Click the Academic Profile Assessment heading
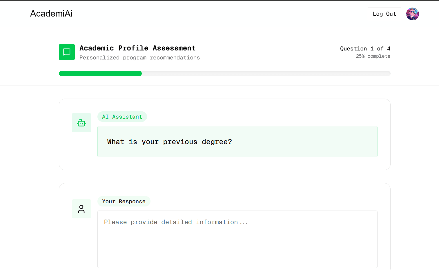The image size is (439, 270). (137, 48)
